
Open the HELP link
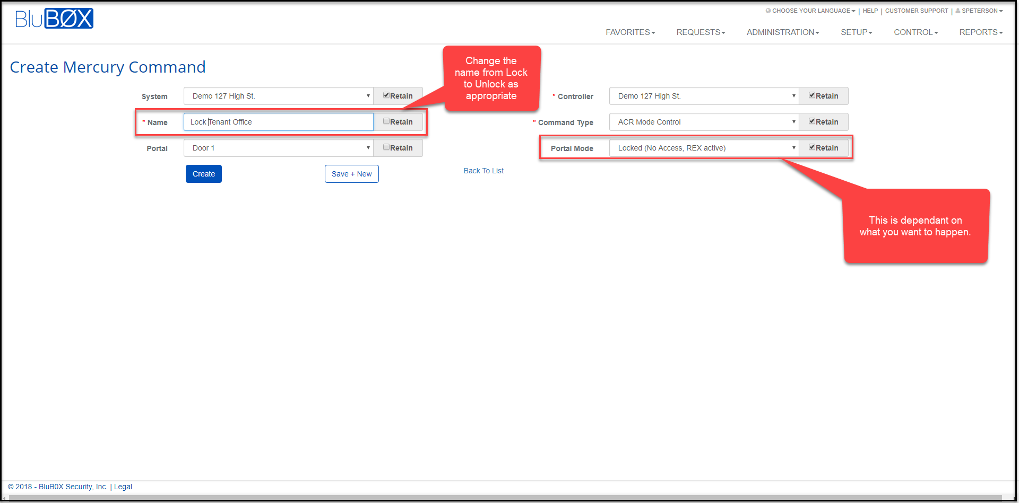coord(870,11)
